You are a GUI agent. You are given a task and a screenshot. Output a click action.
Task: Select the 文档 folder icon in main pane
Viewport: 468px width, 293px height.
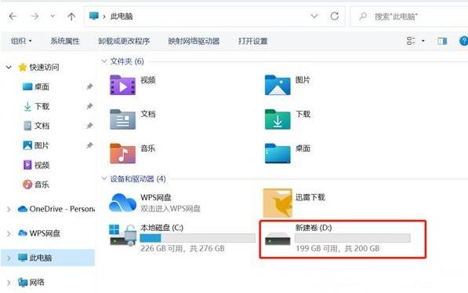pyautogui.click(x=122, y=119)
